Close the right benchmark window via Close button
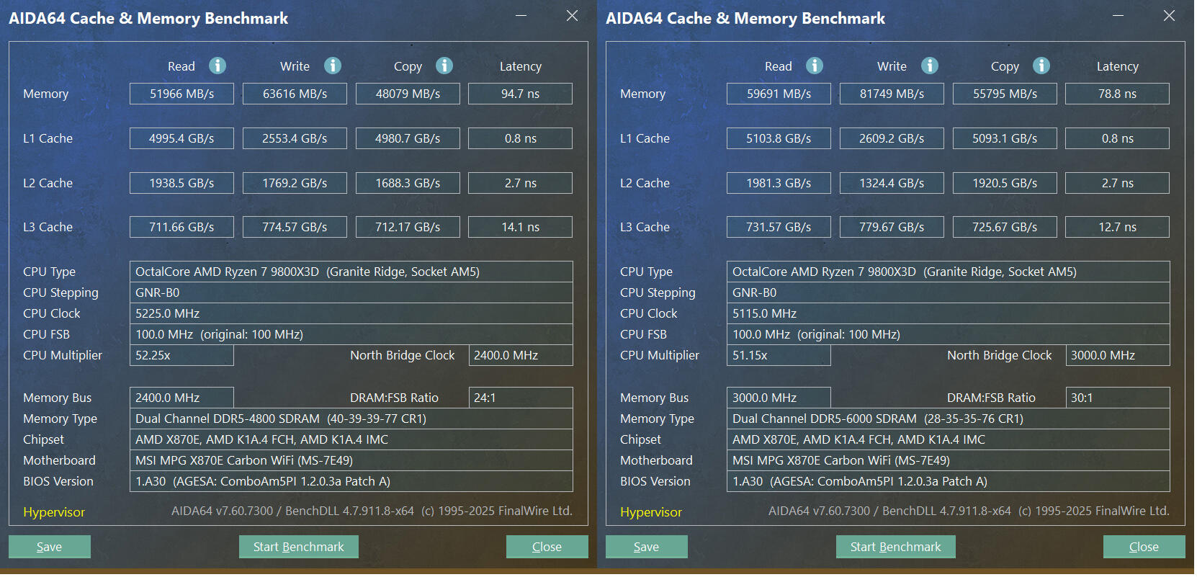This screenshot has width=1197, height=577. (1144, 547)
